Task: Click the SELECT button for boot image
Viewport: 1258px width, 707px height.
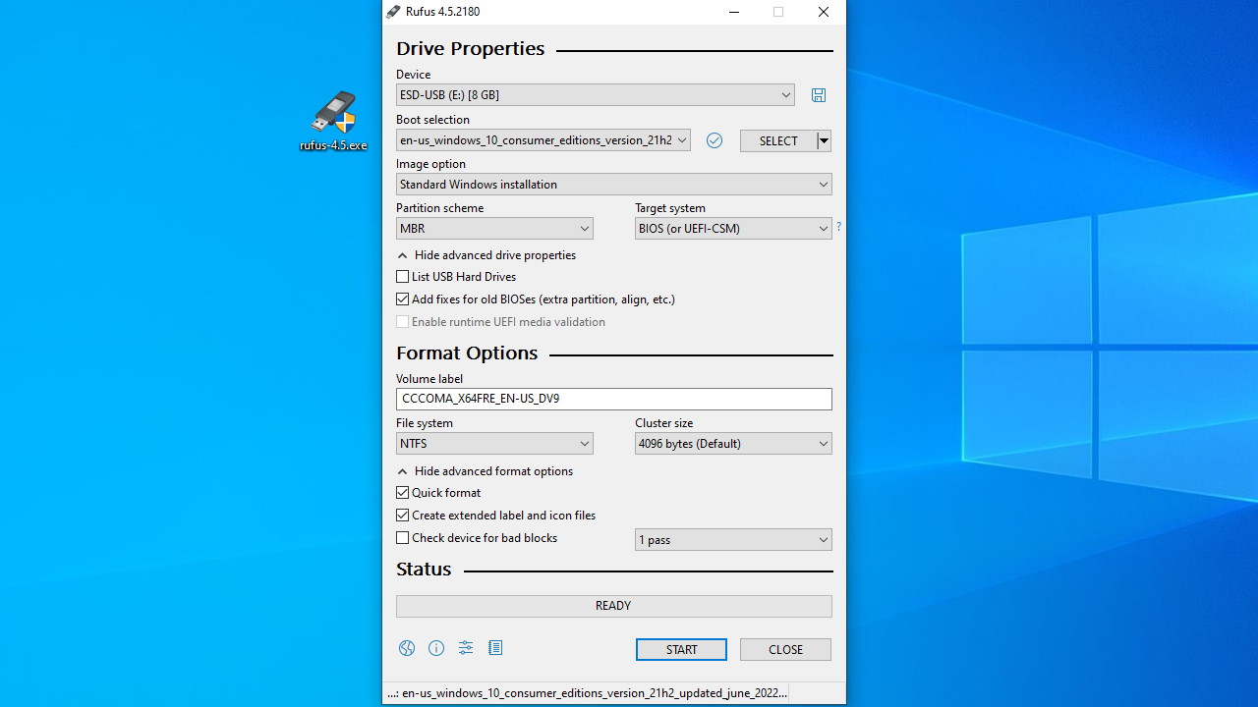Action: [x=777, y=141]
